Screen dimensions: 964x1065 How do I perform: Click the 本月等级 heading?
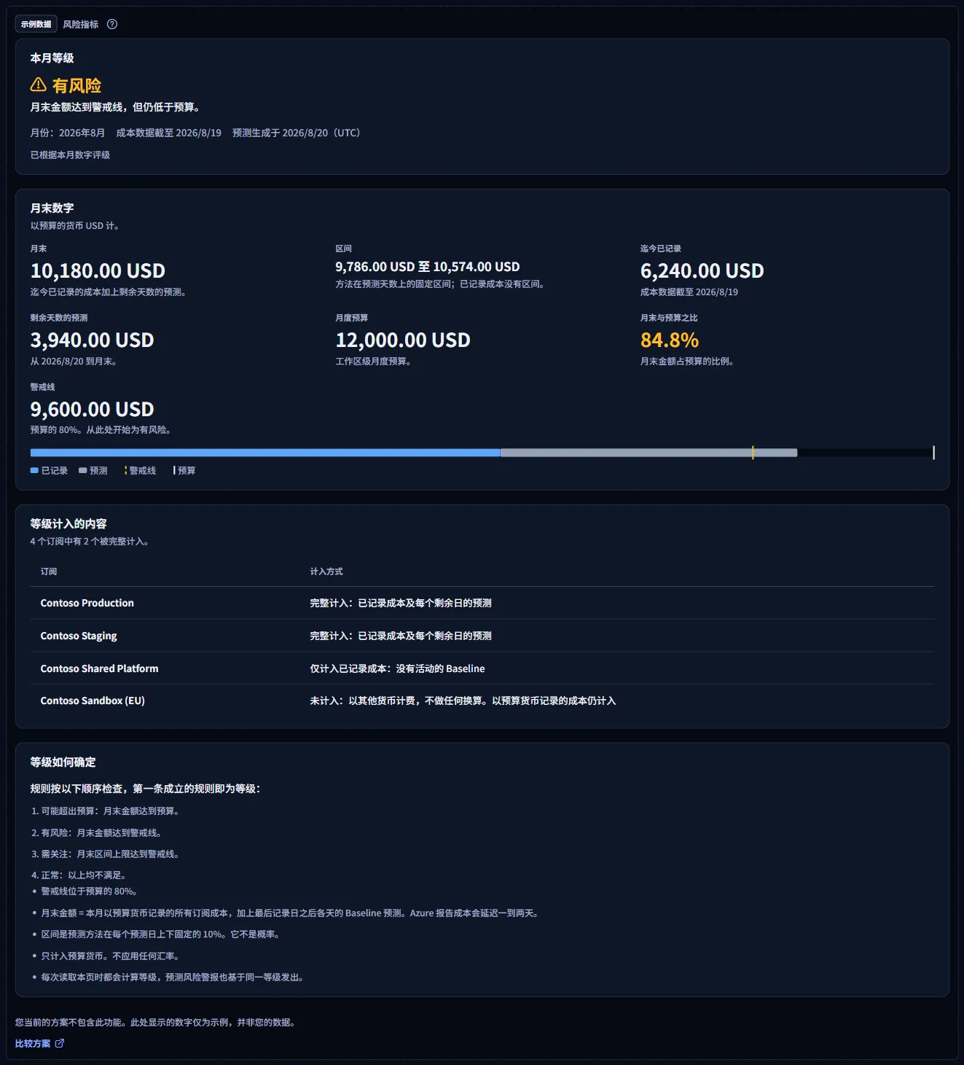point(52,58)
